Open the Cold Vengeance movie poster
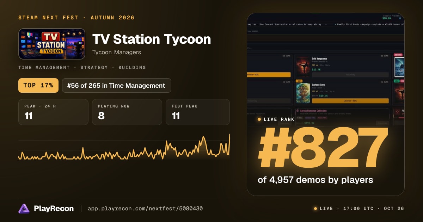 (303, 67)
